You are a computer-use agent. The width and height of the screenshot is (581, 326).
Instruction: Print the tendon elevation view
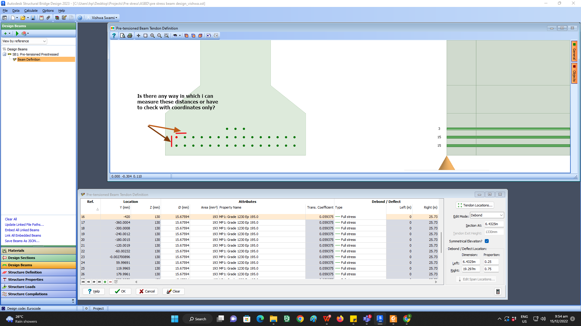point(130,35)
